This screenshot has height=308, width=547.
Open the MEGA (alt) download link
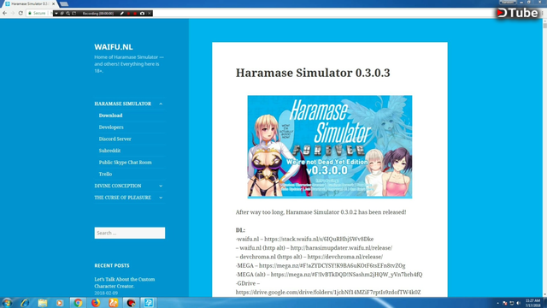346,275
